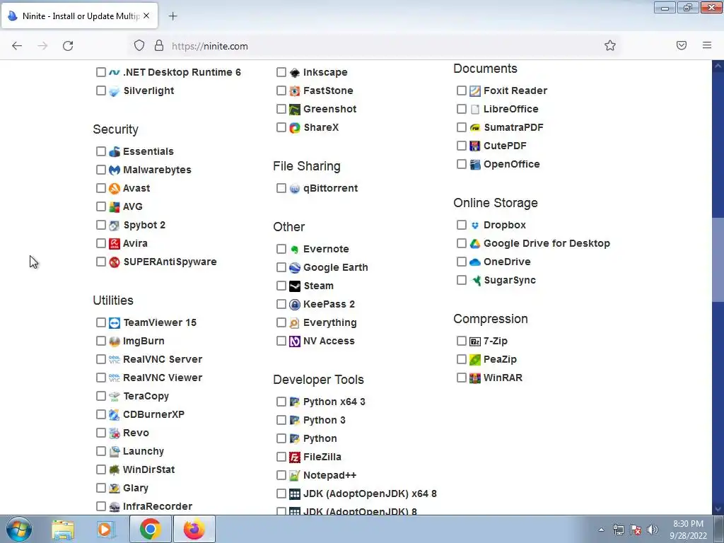
Task: Tick the Spybot 2 checkbox
Action: coord(101,225)
